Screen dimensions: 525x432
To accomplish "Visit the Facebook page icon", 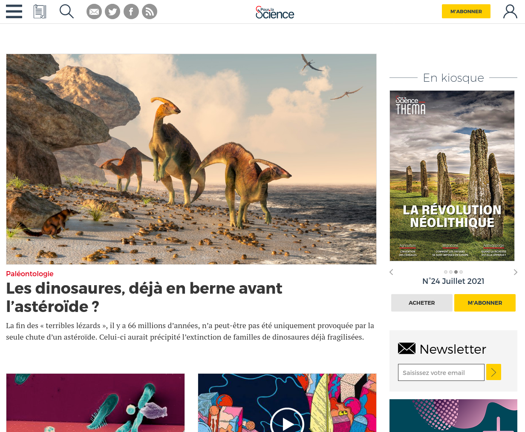I will pyautogui.click(x=131, y=11).
